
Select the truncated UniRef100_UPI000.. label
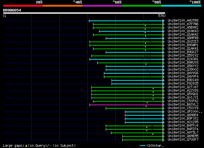tap(185, 112)
